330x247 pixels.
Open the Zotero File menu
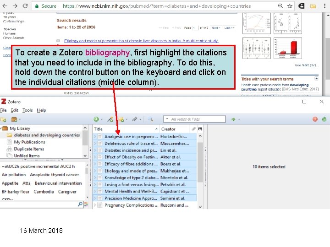pos(3,110)
